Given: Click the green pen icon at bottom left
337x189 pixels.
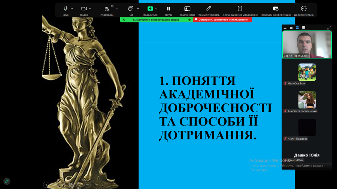Looking at the screenshot, I should [7, 181].
